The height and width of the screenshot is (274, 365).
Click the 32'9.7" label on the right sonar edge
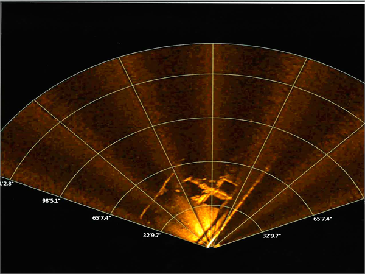(272, 236)
